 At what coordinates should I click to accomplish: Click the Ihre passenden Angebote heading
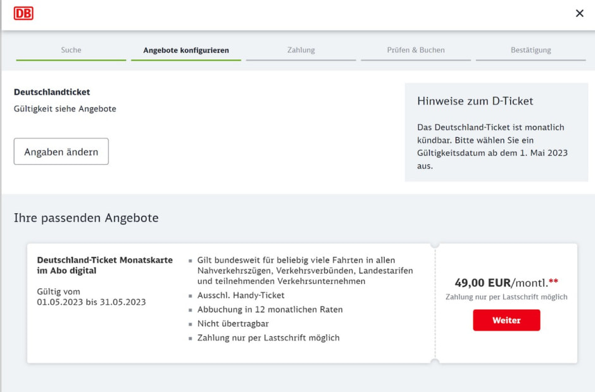point(86,218)
